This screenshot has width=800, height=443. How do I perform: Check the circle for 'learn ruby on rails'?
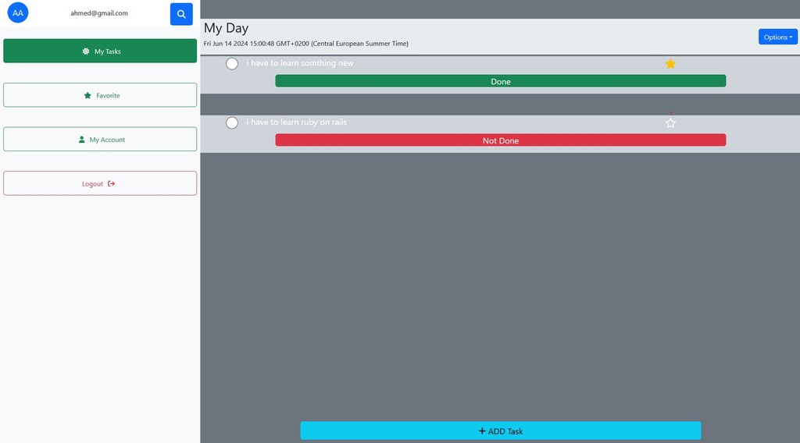coord(232,122)
